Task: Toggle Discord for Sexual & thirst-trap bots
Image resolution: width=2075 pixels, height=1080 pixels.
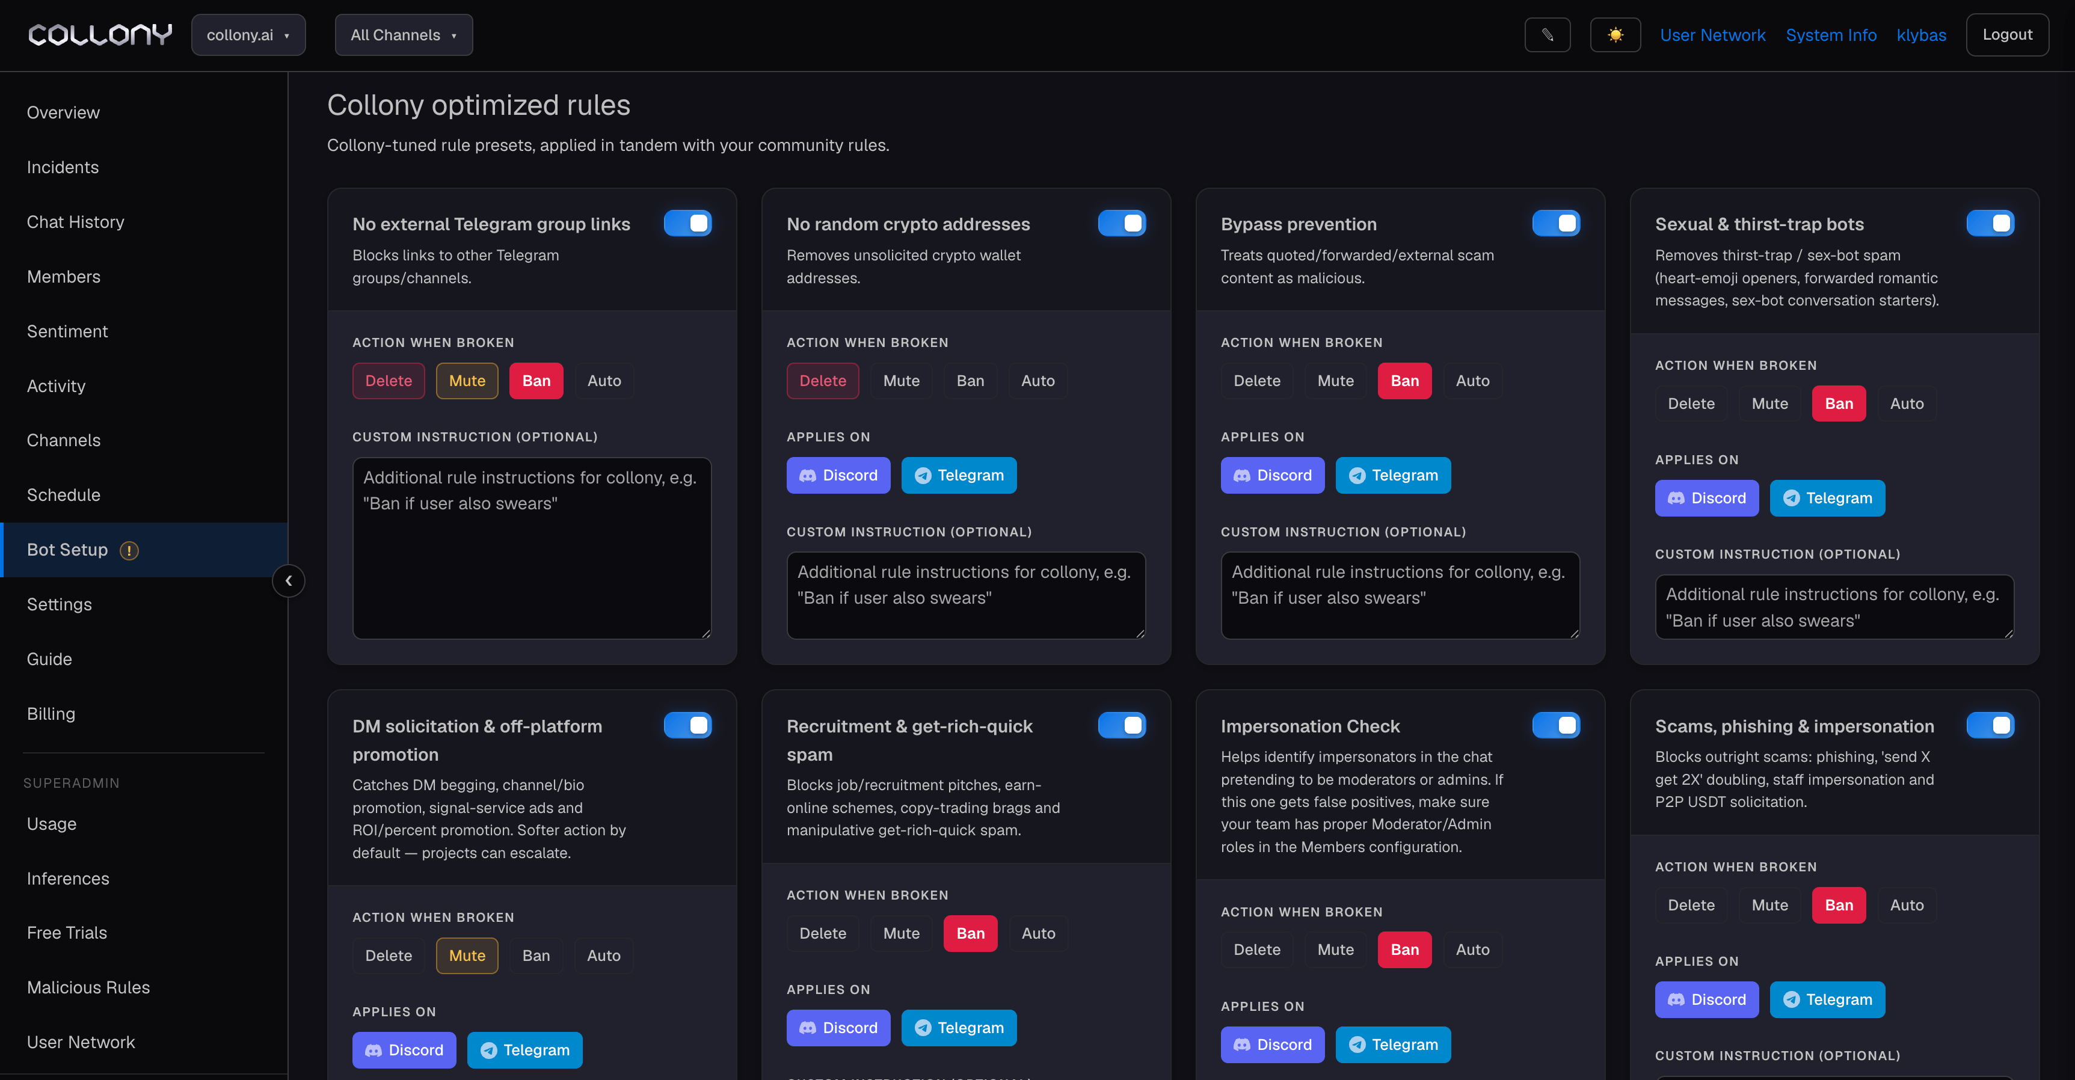Action: (x=1707, y=498)
